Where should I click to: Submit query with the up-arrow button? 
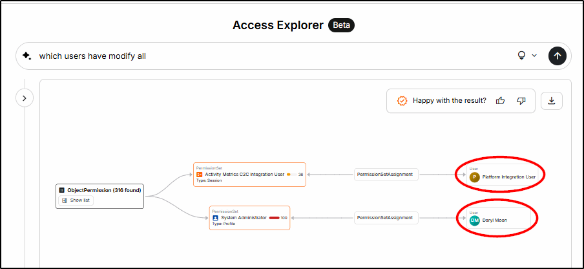(557, 56)
